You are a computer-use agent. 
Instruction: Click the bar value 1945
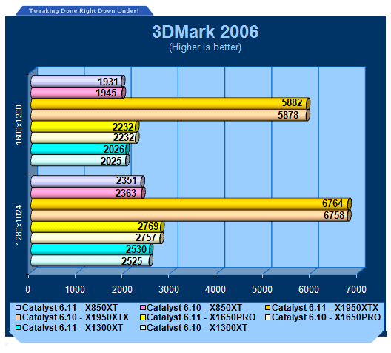click(x=106, y=93)
